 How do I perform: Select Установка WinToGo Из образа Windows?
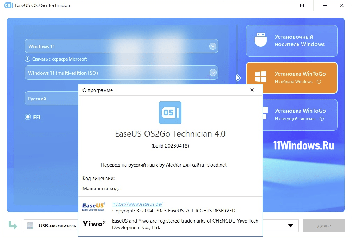pos(292,77)
